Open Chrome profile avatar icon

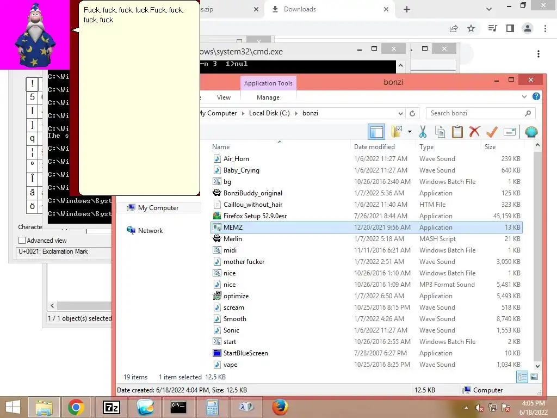tap(528, 28)
